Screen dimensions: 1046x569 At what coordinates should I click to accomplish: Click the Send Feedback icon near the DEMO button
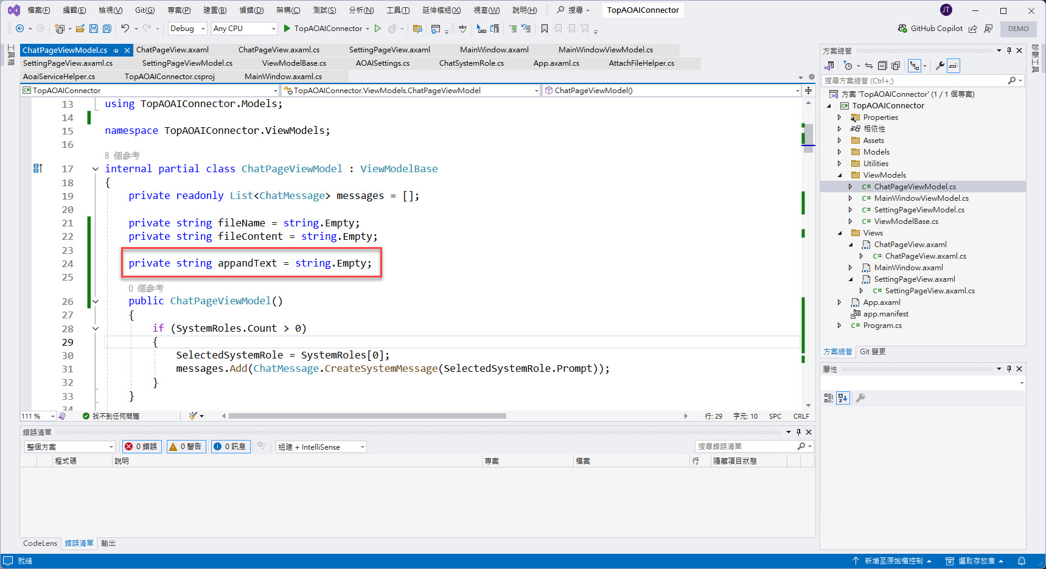(988, 29)
